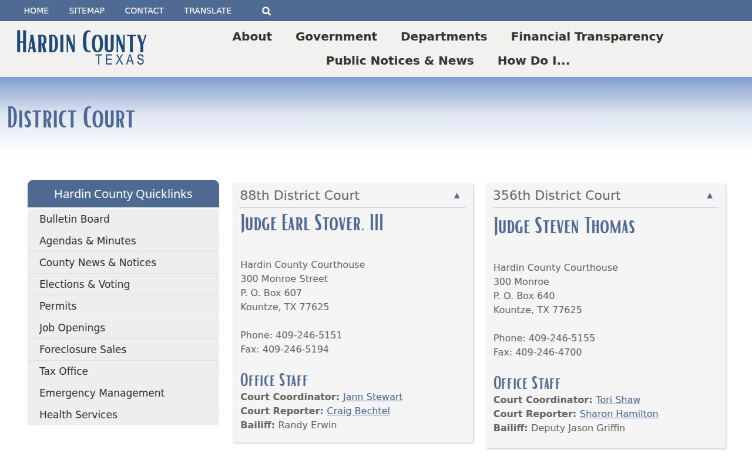Open the About menu

(x=252, y=36)
